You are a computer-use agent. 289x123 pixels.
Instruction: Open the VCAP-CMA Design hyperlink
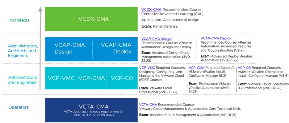pyautogui.click(x=156, y=38)
